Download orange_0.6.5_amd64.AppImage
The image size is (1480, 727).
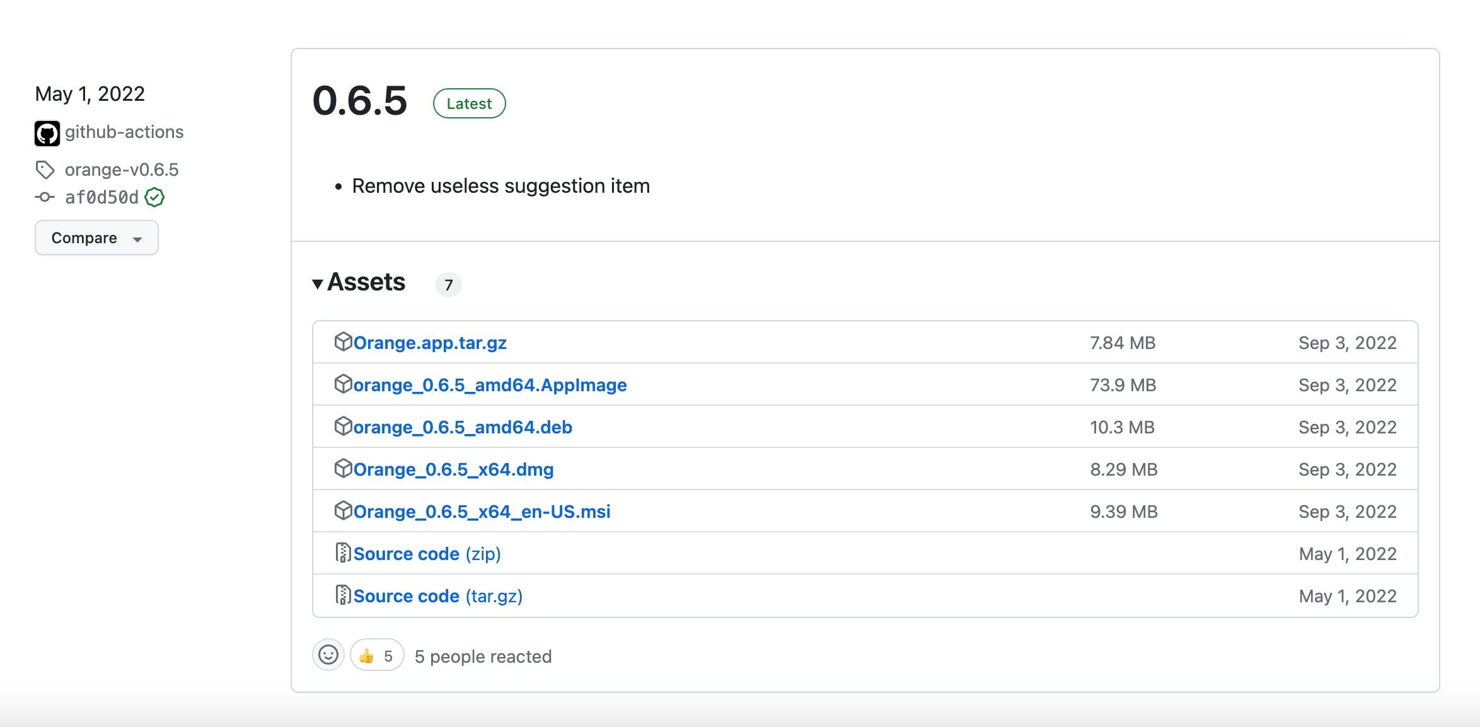click(490, 385)
